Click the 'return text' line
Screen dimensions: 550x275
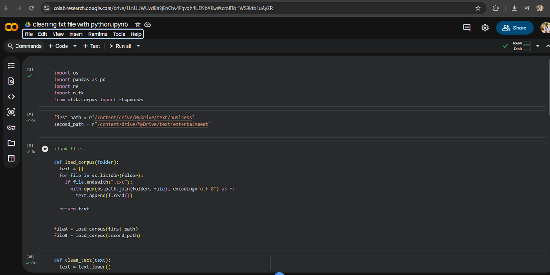pos(74,209)
